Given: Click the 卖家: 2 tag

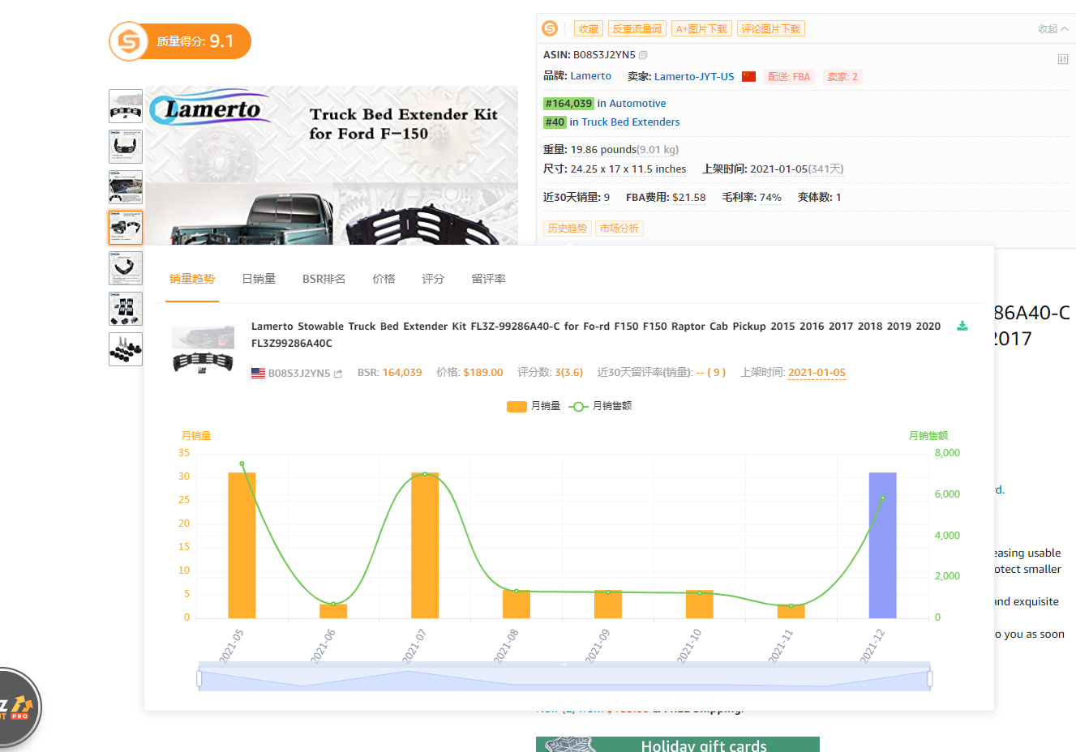Looking at the screenshot, I should [x=842, y=77].
